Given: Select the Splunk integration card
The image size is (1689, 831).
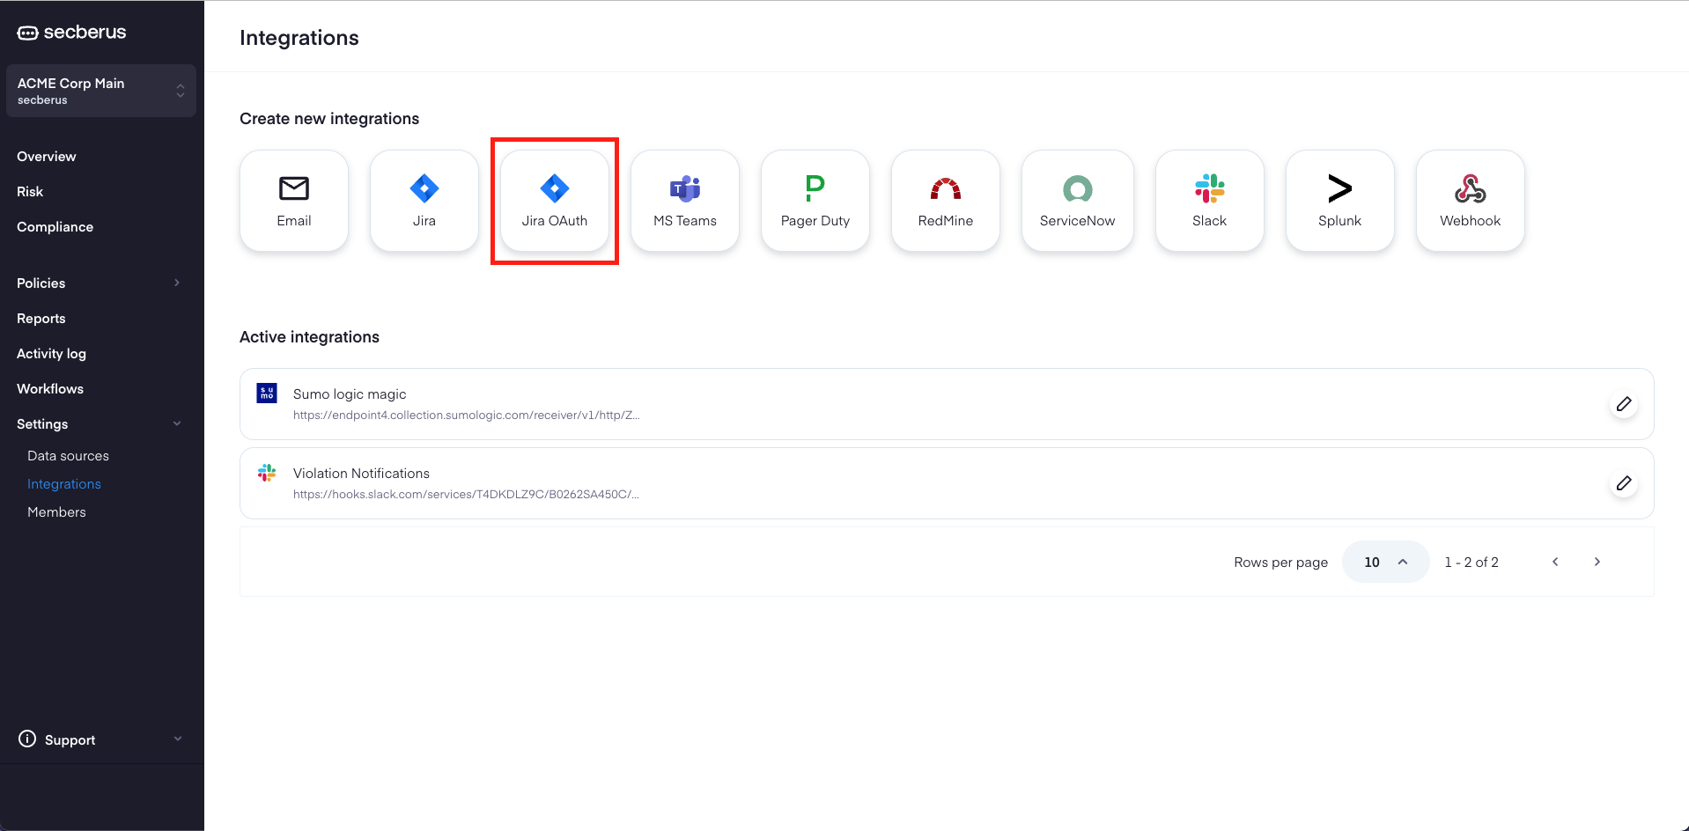Looking at the screenshot, I should [1340, 201].
